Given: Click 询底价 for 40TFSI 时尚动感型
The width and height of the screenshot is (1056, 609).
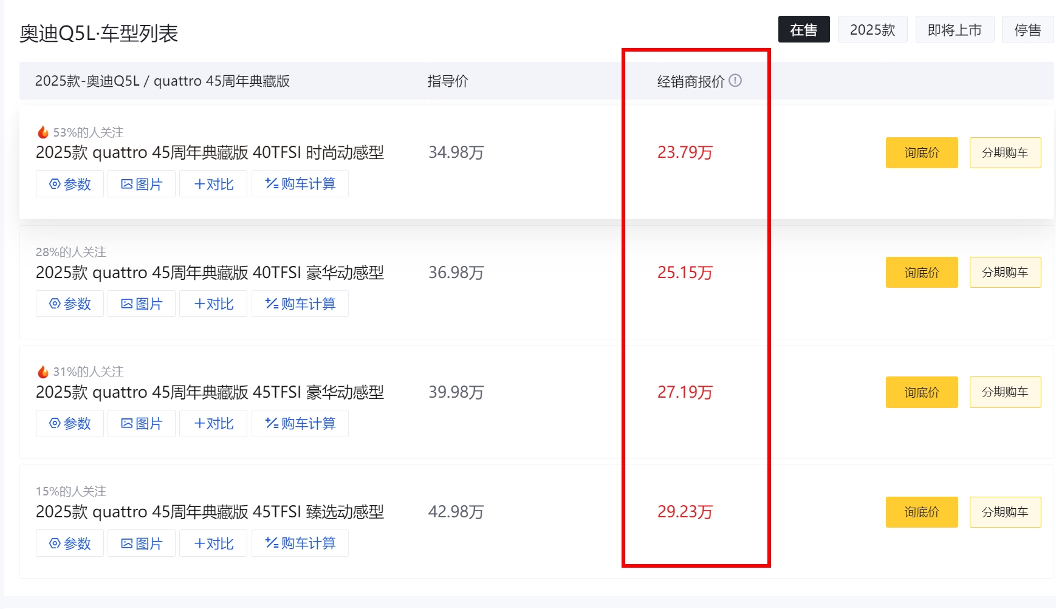Looking at the screenshot, I should (x=922, y=152).
